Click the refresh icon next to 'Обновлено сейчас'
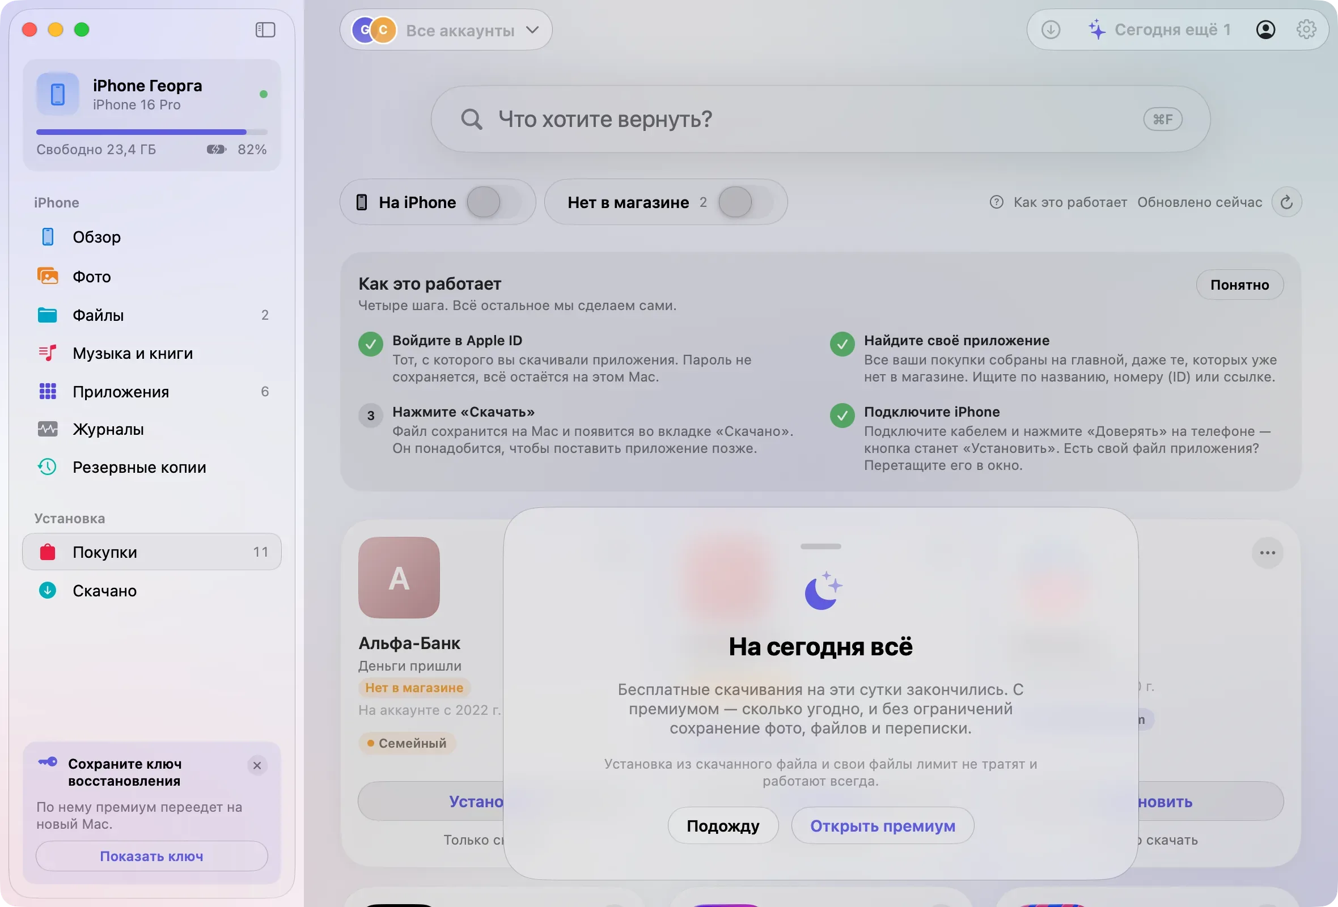 (x=1287, y=202)
